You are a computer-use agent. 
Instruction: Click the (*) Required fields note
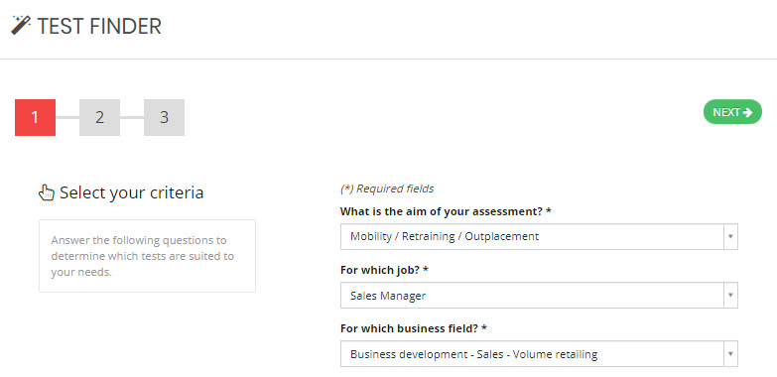387,188
